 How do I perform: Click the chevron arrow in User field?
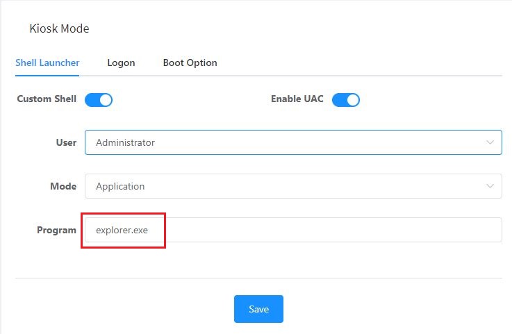point(490,142)
